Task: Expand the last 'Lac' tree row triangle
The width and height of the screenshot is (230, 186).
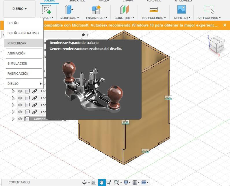Action: click(13, 112)
